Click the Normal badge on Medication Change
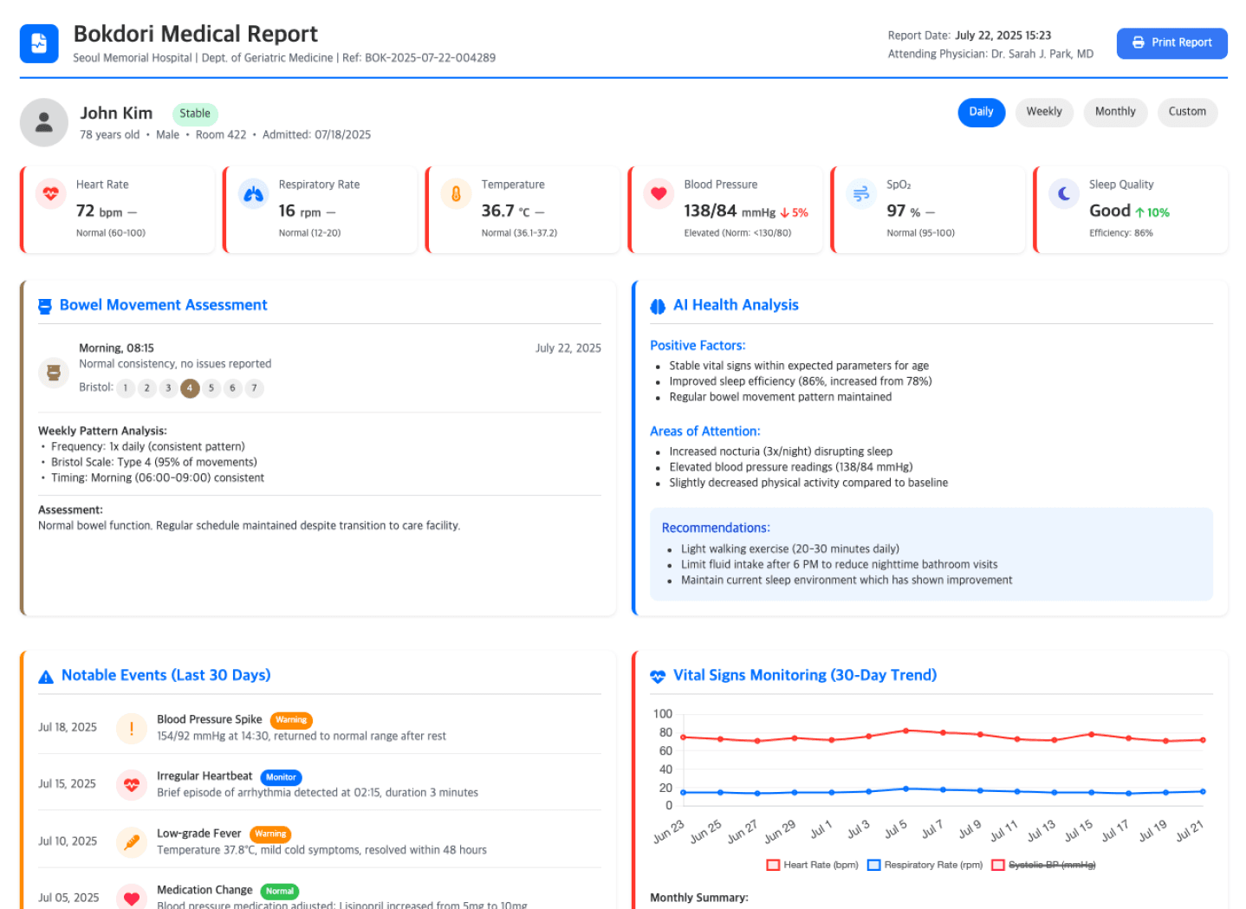 (x=280, y=891)
